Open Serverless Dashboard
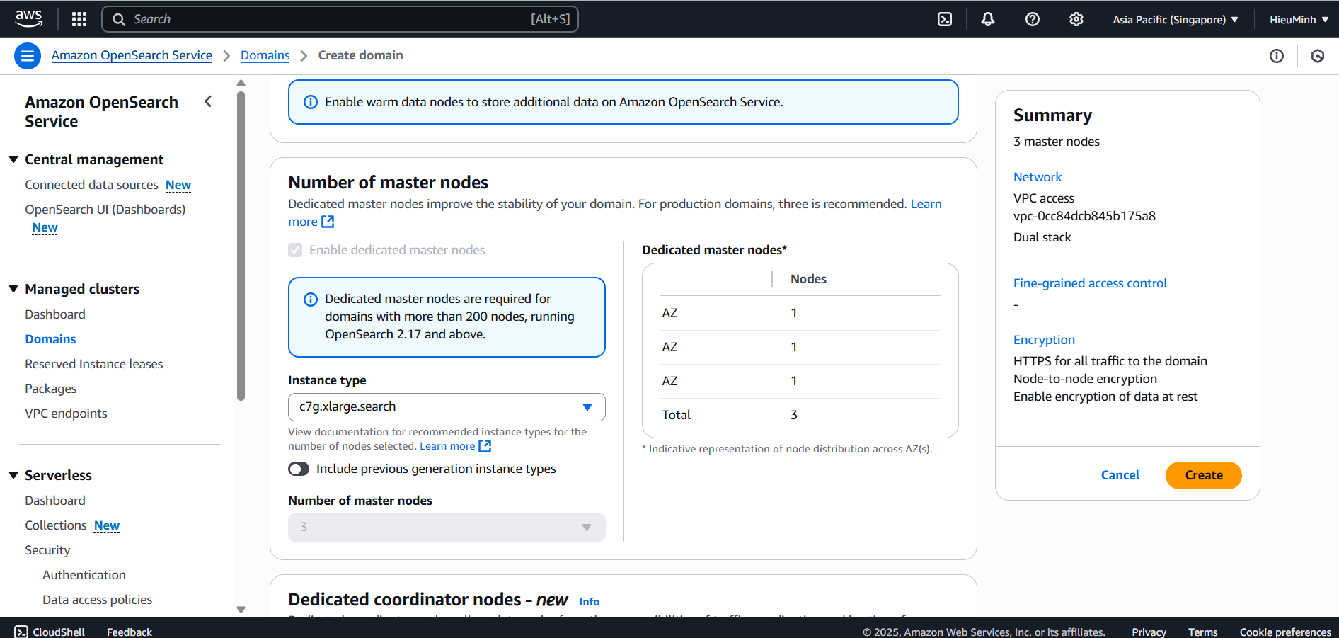The height and width of the screenshot is (638, 1339). (x=55, y=501)
